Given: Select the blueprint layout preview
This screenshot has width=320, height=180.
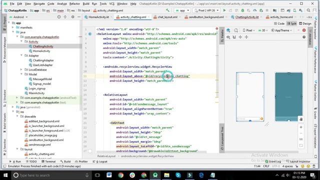Looking at the screenshot, I should (x=288, y=96).
